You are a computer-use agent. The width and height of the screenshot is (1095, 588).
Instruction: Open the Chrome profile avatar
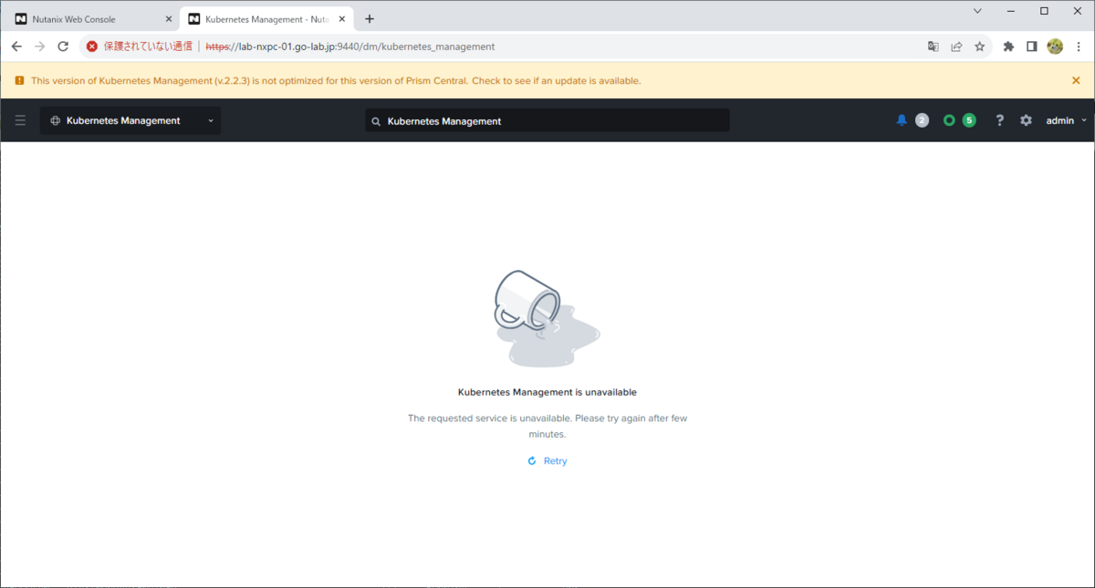pos(1055,46)
